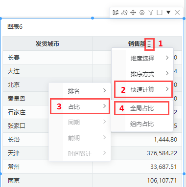
Task: Choose 全局占比 option
Action: pyautogui.click(x=141, y=108)
